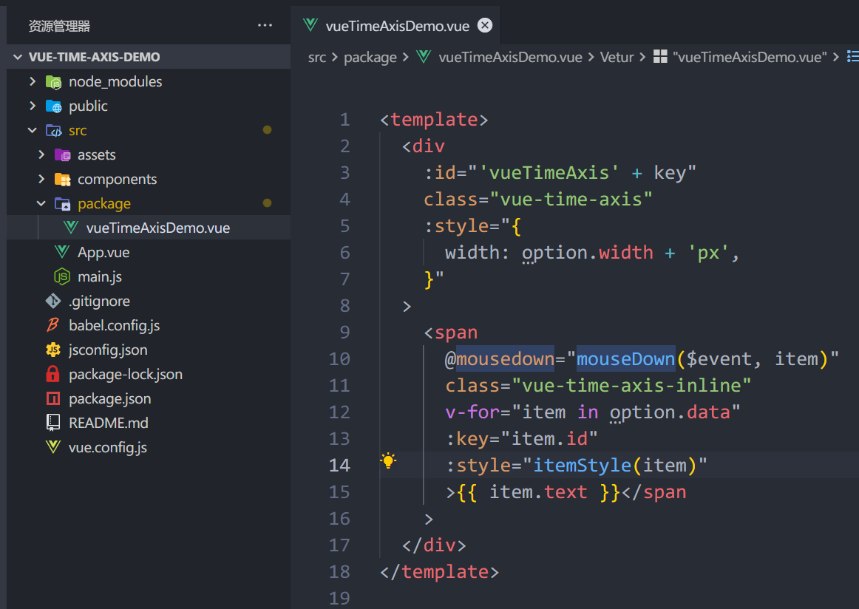Open package.json file
This screenshot has height=609, width=859.
(x=149, y=398)
